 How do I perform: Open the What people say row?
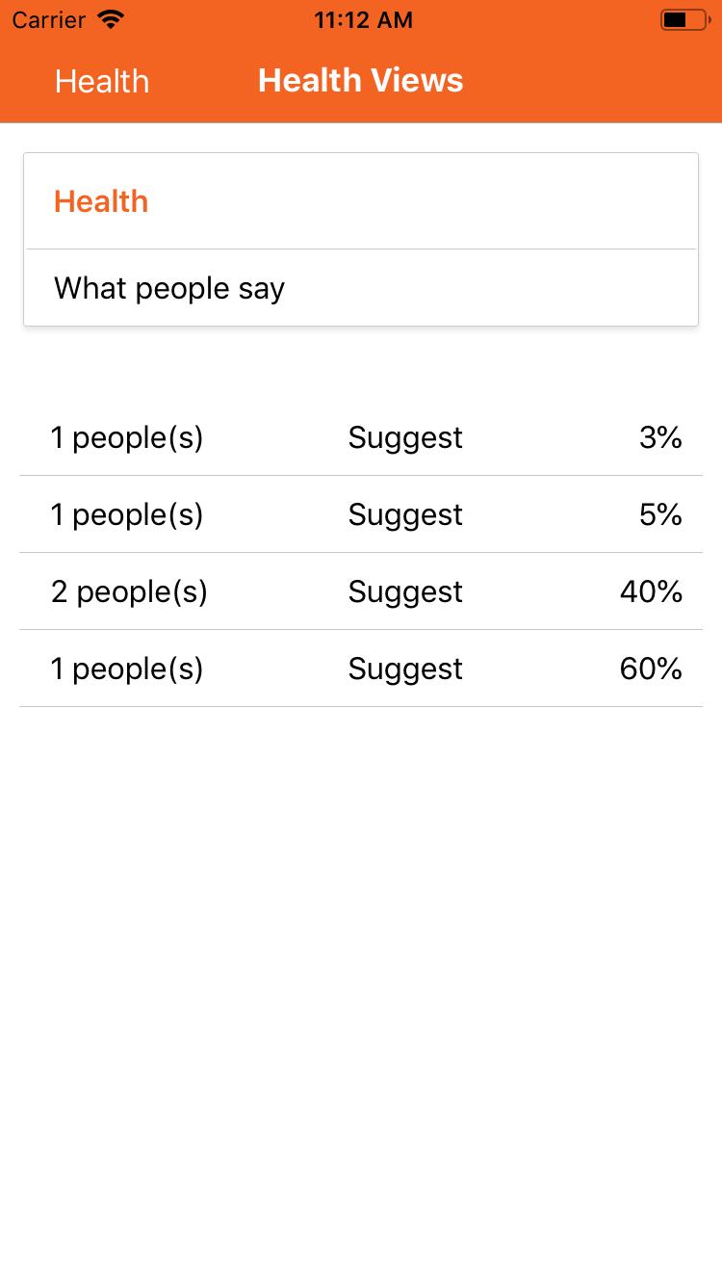[361, 288]
